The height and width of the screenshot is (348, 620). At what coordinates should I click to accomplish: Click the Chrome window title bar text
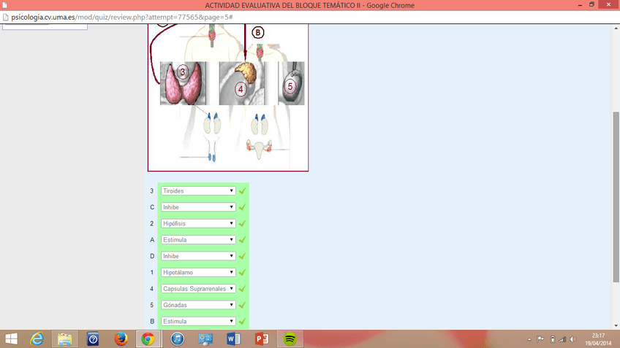[309, 6]
